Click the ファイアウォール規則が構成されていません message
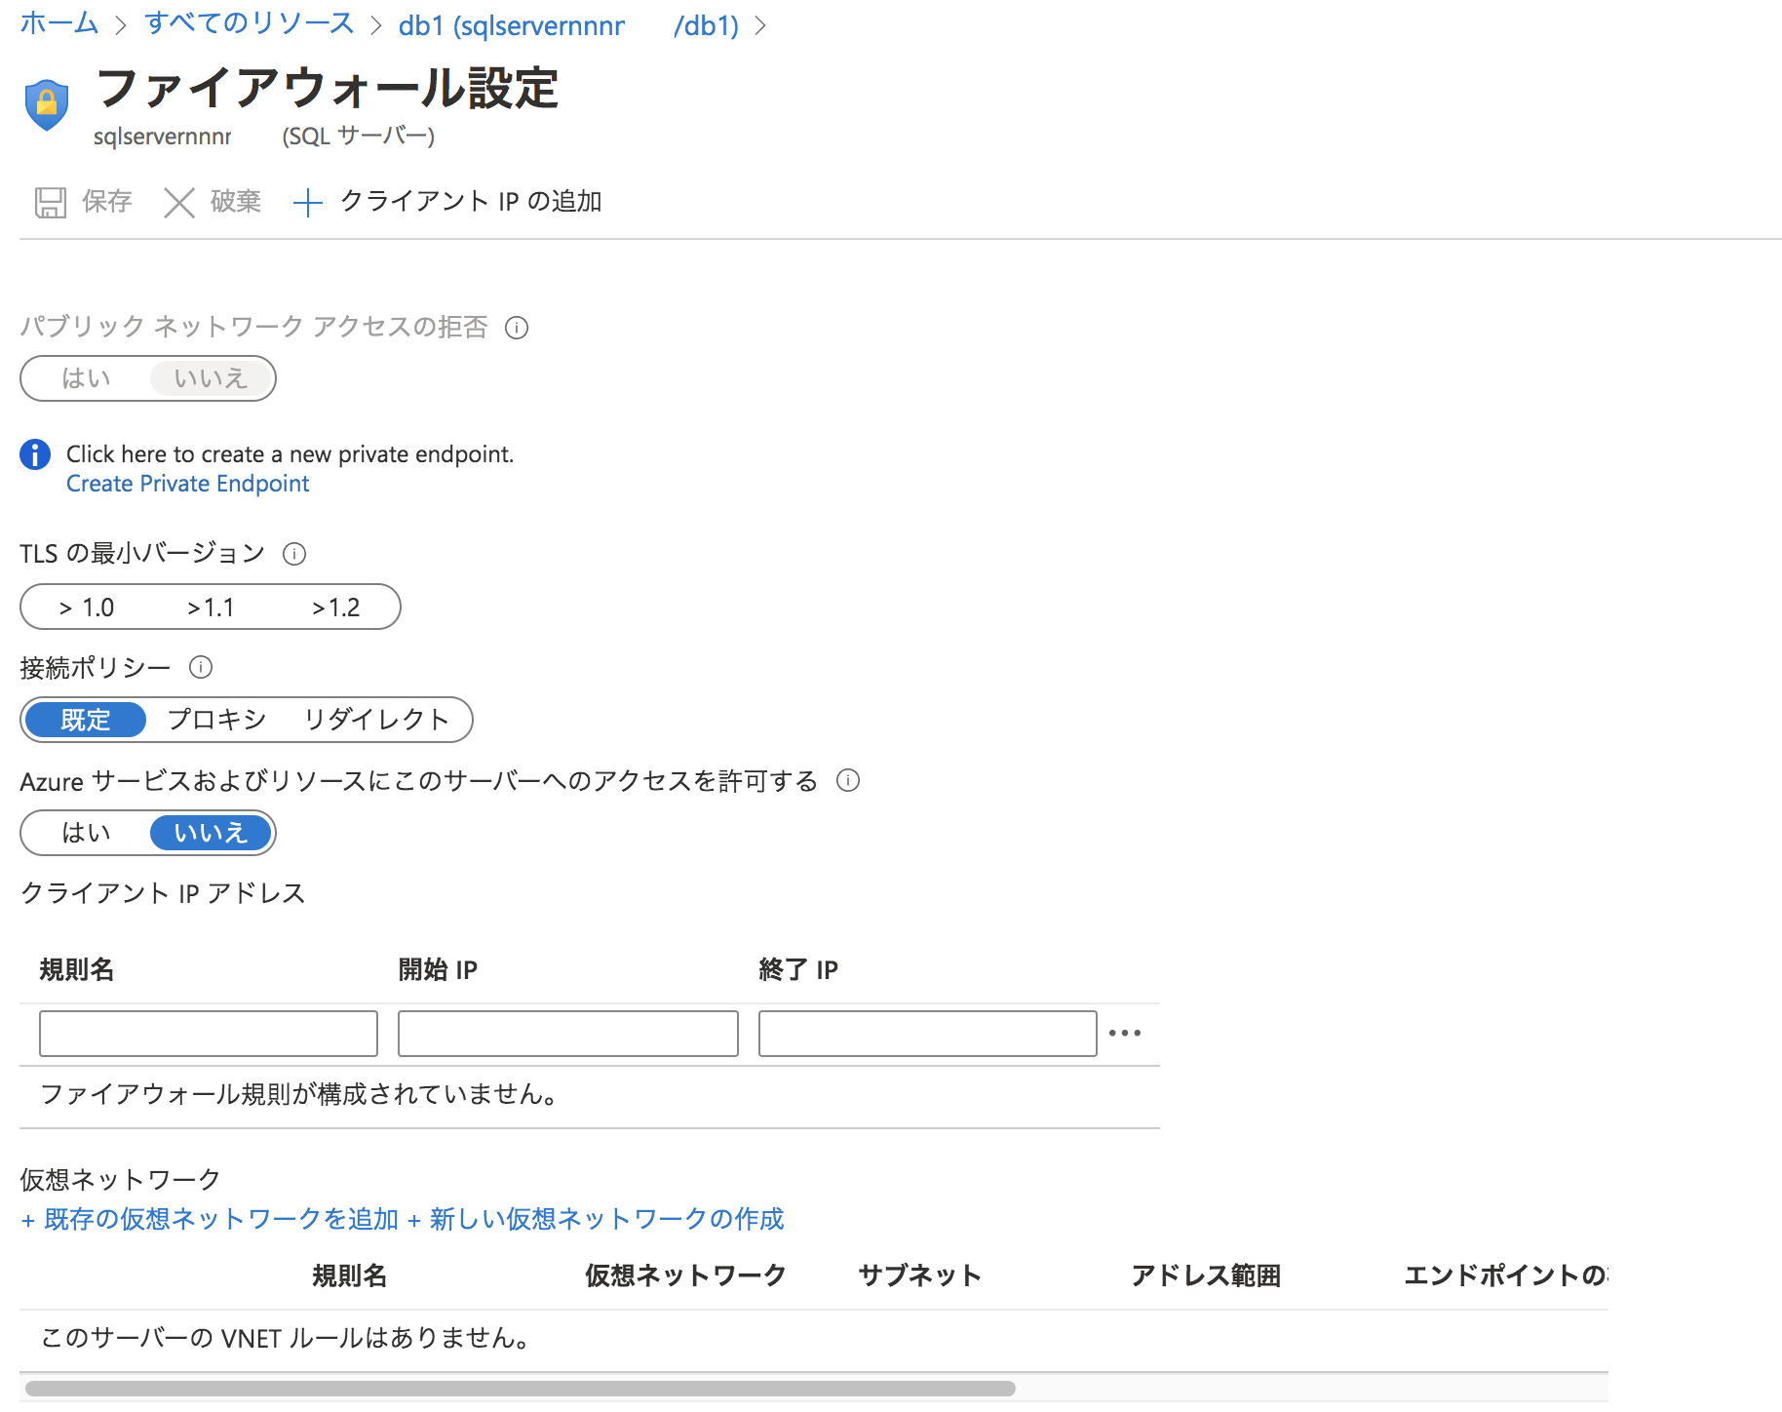 299,1094
